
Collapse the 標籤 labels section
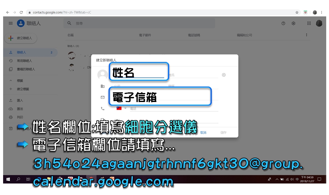click(11, 81)
